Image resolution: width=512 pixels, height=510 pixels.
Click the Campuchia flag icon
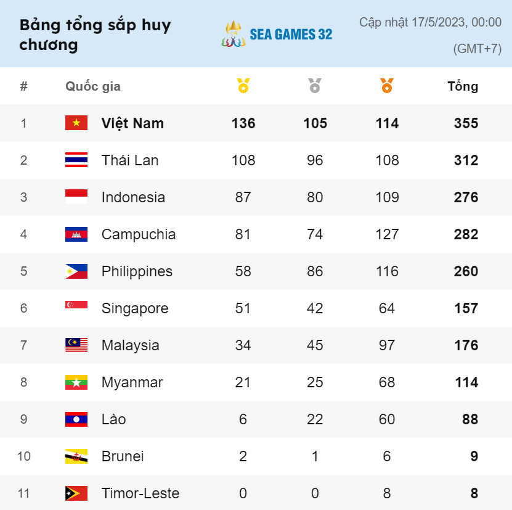point(76,234)
